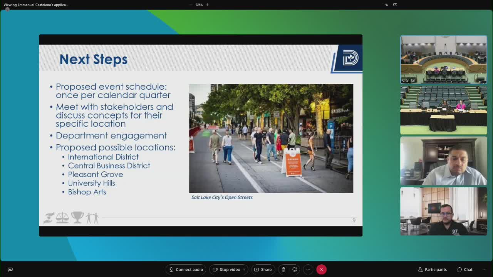Expand the video options dropdown arrow
Viewport: 493px width, 277px height.
pos(244,269)
